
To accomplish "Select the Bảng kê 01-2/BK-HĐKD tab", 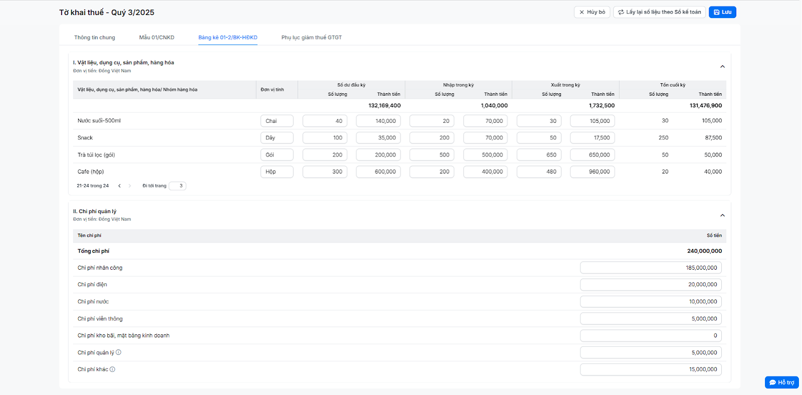I will click(228, 38).
